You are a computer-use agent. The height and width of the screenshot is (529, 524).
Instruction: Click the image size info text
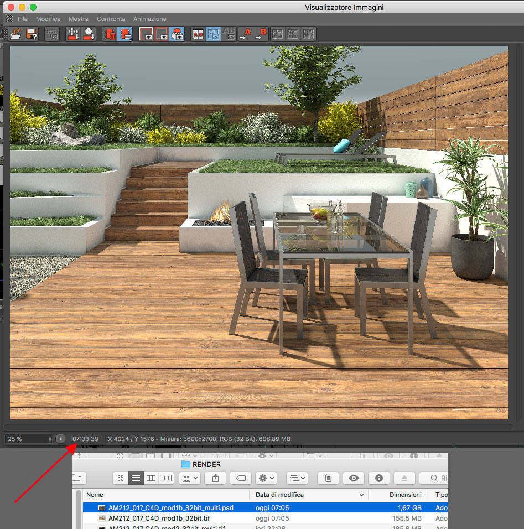click(x=199, y=439)
